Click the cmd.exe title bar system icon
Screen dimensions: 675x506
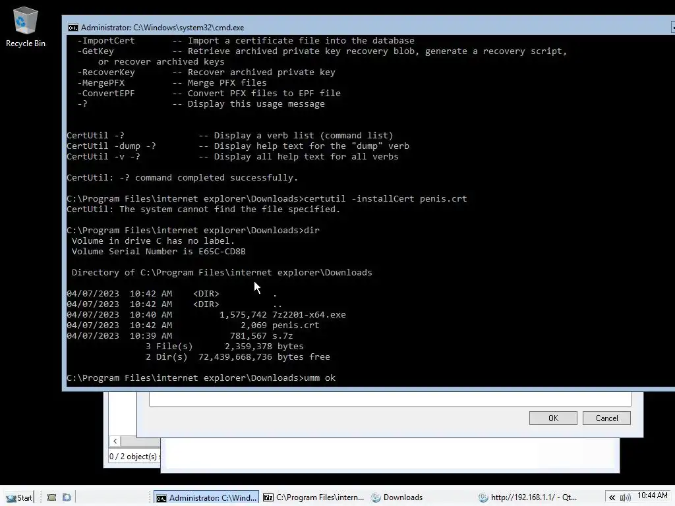point(73,28)
